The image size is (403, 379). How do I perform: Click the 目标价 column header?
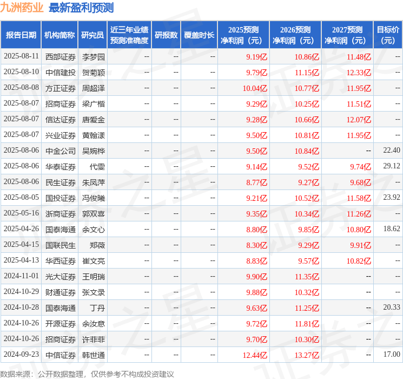(x=388, y=35)
